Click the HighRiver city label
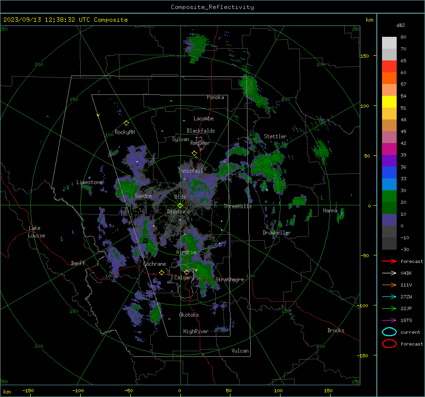Image resolution: width=425 pixels, height=397 pixels. [196, 331]
